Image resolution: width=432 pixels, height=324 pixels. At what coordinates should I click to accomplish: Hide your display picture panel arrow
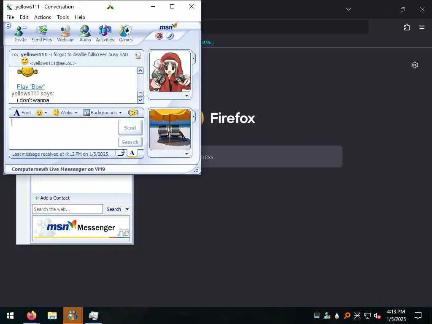point(194,116)
